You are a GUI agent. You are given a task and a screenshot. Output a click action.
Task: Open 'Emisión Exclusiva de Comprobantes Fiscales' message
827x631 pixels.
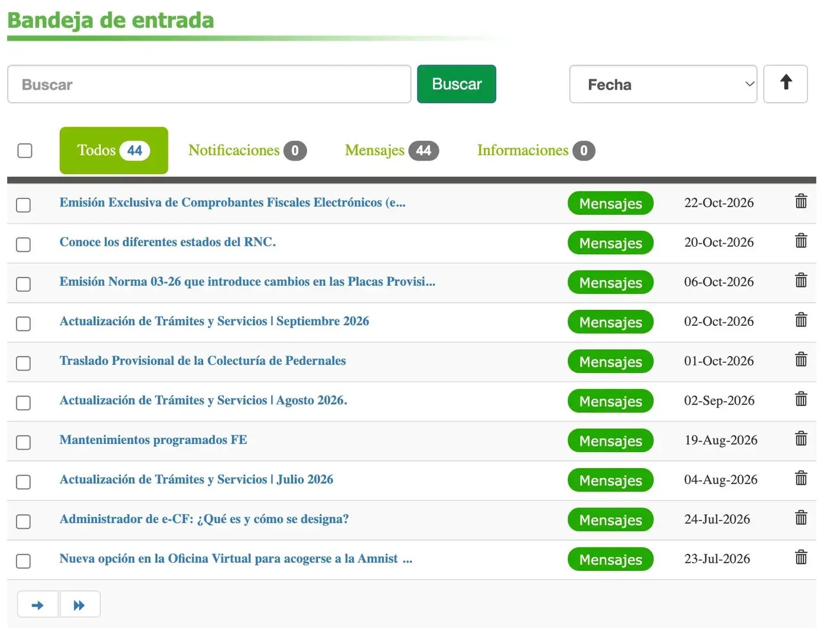click(233, 202)
